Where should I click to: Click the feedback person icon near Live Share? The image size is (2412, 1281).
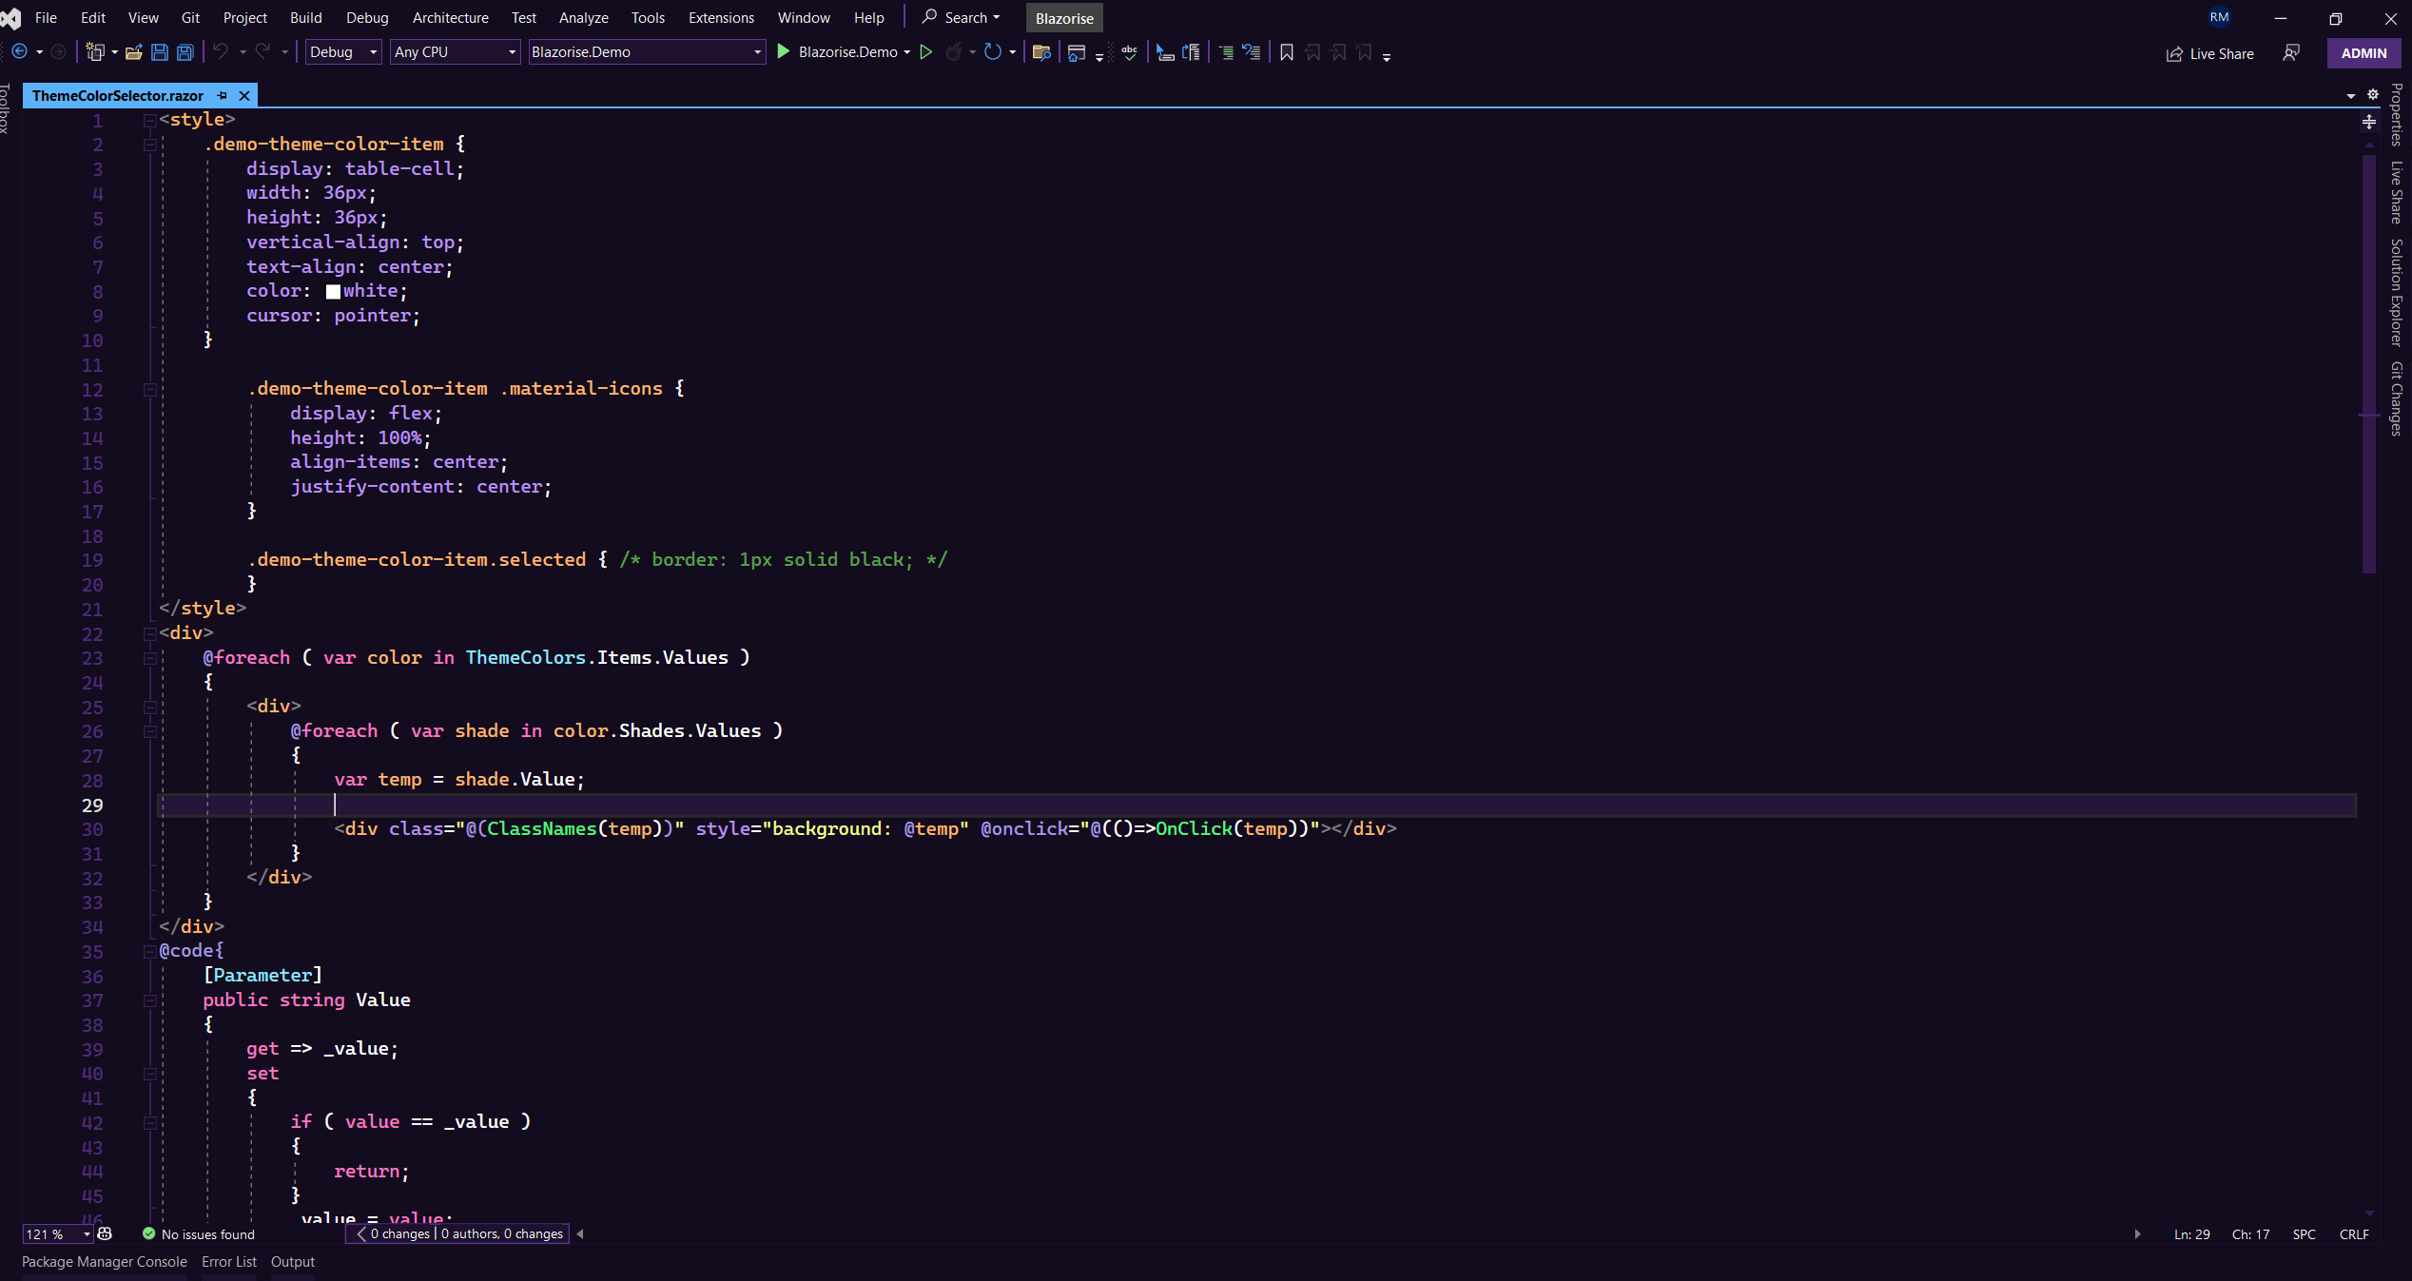(x=2291, y=53)
